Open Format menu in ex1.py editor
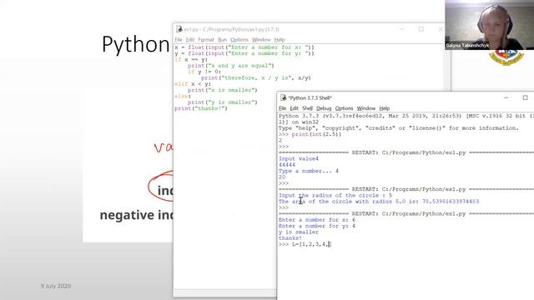Screen dimensions: 534x300 click(206, 40)
